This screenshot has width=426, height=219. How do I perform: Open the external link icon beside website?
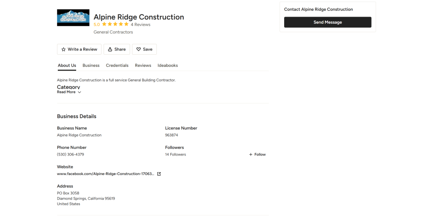[159, 174]
